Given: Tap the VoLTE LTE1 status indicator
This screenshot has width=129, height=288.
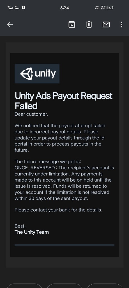Looking at the screenshot, I should pyautogui.click(x=97, y=8).
